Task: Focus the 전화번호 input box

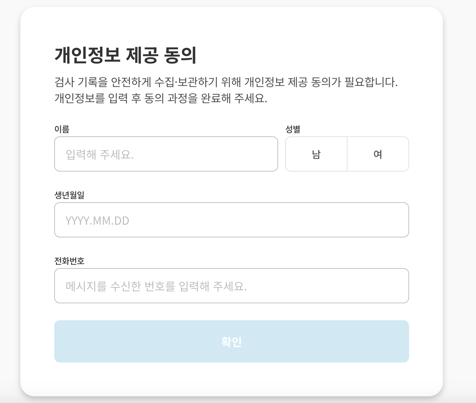Action: (x=232, y=286)
